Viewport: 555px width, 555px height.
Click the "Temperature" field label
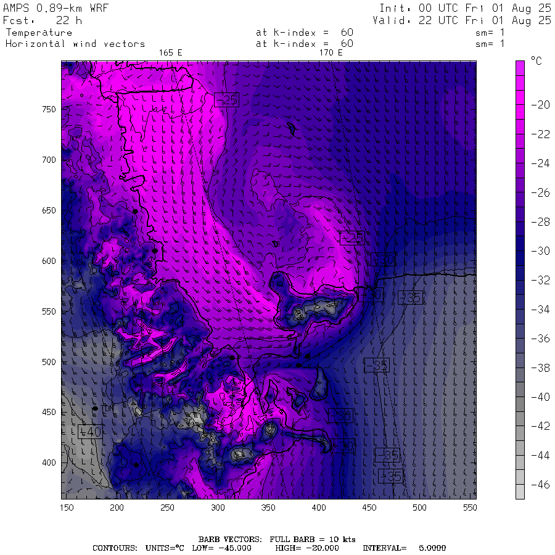pyautogui.click(x=39, y=33)
